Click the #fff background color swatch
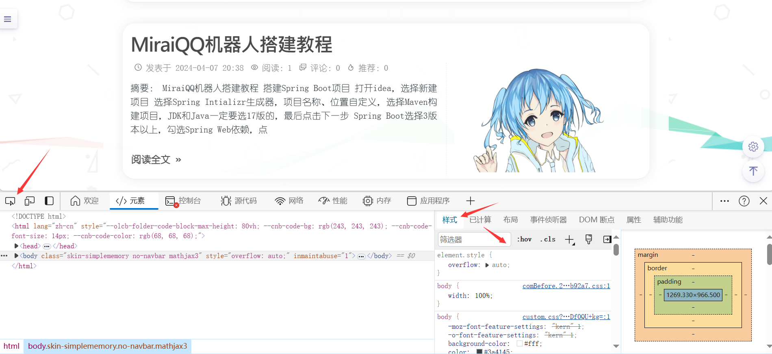The width and height of the screenshot is (772, 354). coord(520,344)
